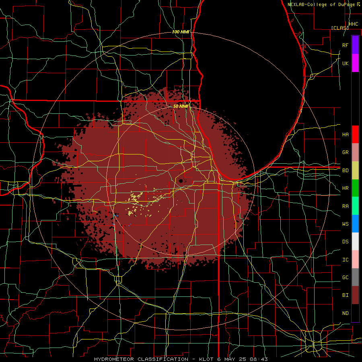This screenshot has height=362, width=362.
Task: Click the BD legend label
Action: click(x=345, y=171)
